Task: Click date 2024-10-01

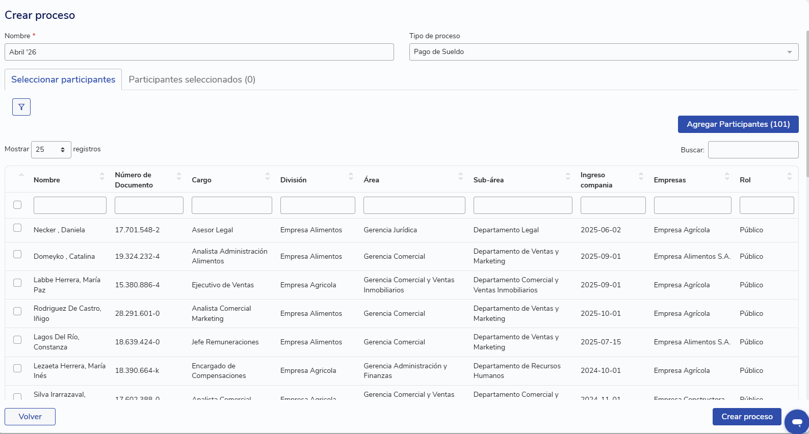Action: pyautogui.click(x=601, y=371)
